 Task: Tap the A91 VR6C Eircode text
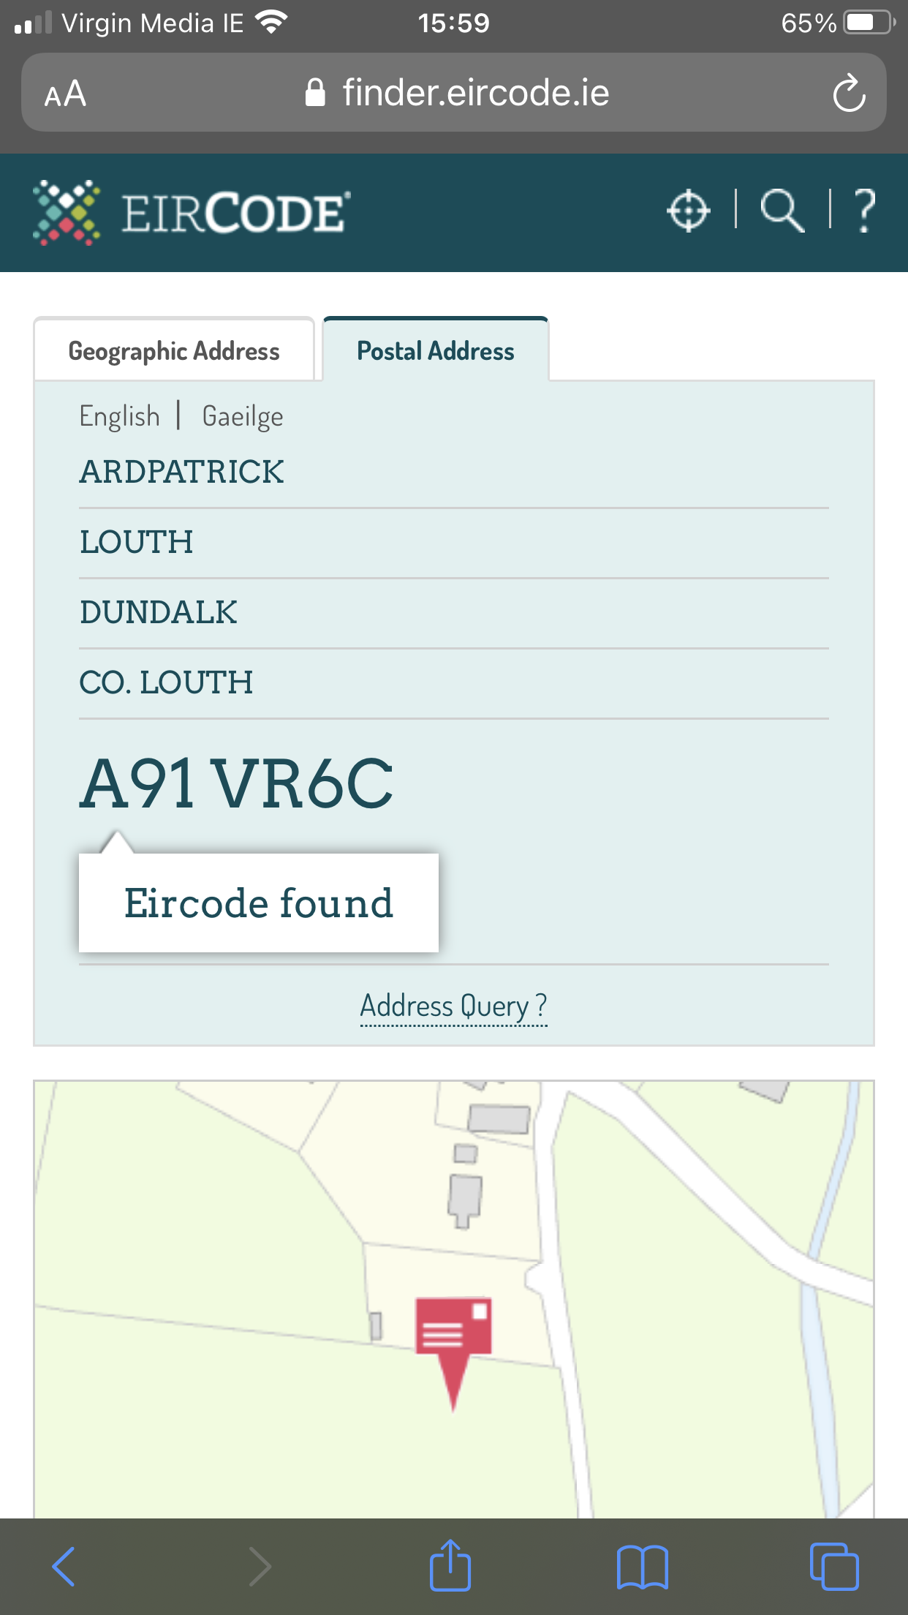pyautogui.click(x=236, y=784)
